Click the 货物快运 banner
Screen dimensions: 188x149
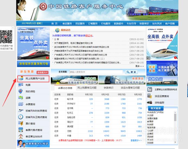pos(162,81)
